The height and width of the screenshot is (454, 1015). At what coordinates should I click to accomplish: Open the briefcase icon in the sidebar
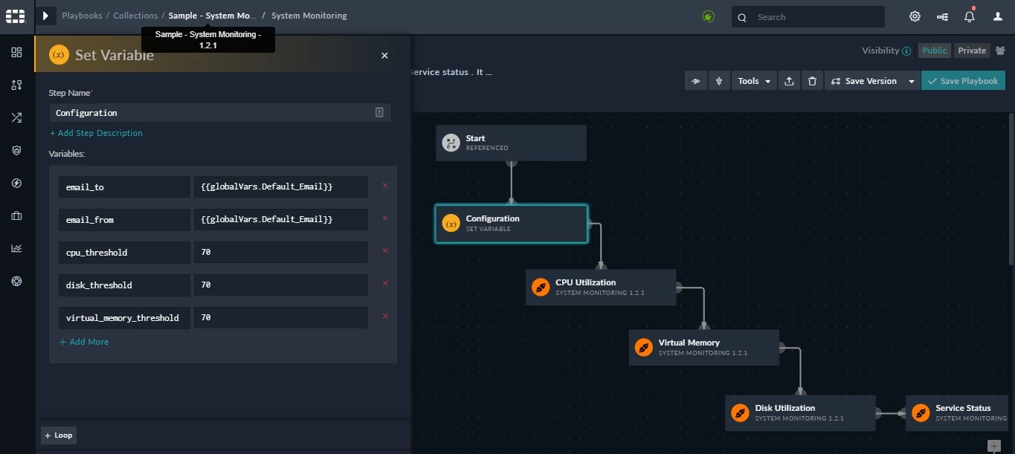coord(16,215)
